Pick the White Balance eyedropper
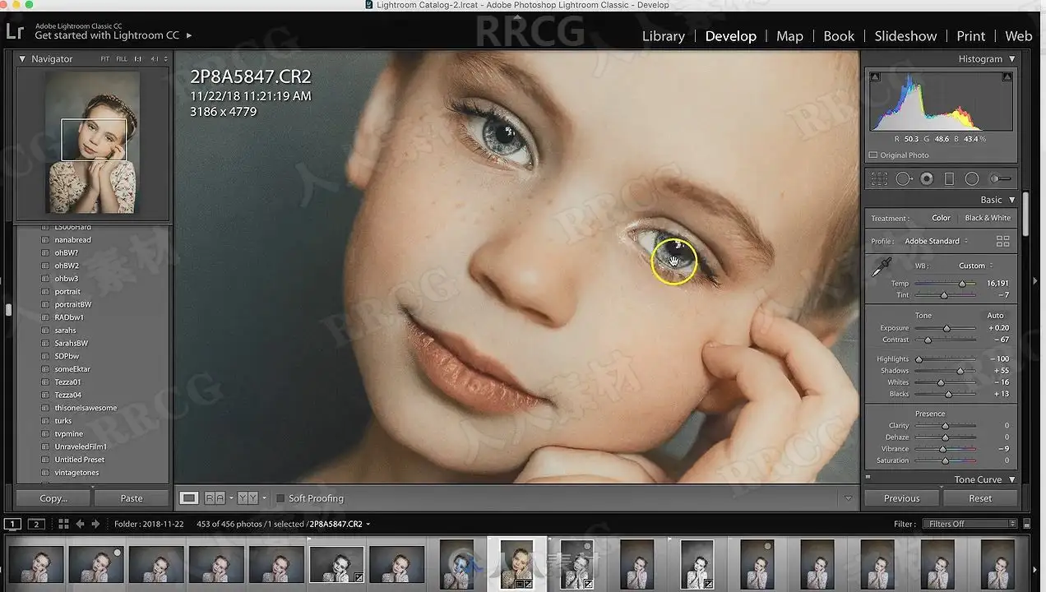1046x592 pixels. [881, 267]
